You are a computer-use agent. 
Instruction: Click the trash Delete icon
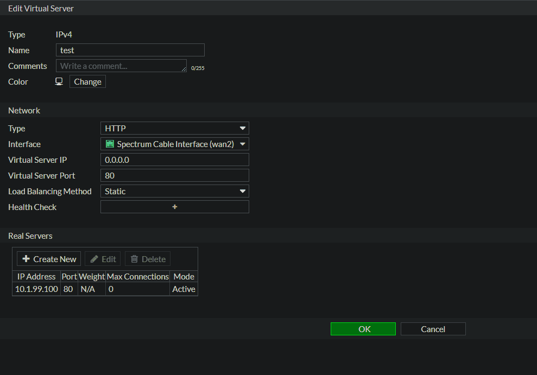[x=135, y=259]
